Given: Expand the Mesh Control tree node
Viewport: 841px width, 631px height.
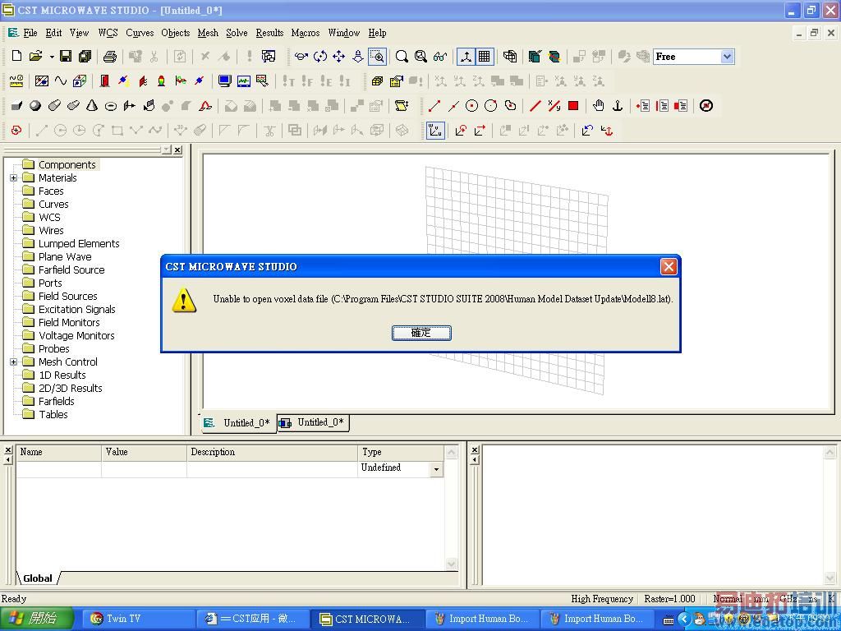Looking at the screenshot, I should tap(13, 362).
